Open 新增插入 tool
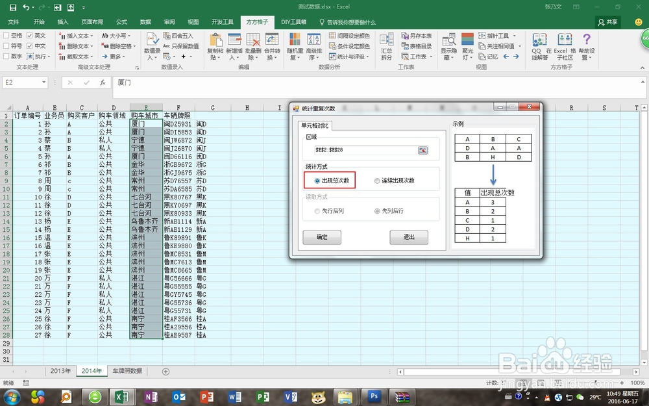Image resolution: width=649 pixels, height=406 pixels. coord(234,46)
